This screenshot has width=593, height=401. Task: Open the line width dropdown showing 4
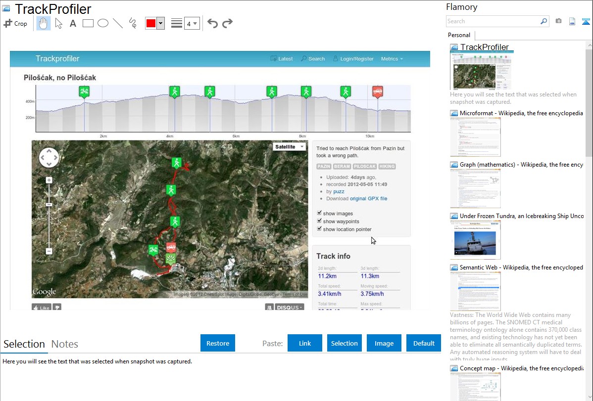click(192, 23)
